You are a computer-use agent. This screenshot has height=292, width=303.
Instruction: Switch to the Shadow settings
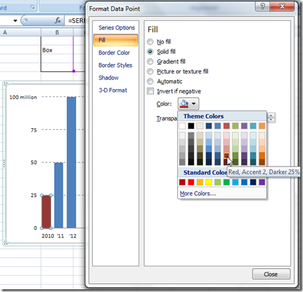tap(108, 78)
